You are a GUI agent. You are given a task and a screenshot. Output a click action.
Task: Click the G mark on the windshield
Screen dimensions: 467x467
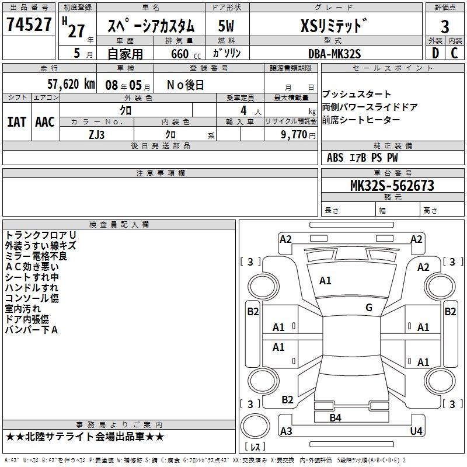368,308
